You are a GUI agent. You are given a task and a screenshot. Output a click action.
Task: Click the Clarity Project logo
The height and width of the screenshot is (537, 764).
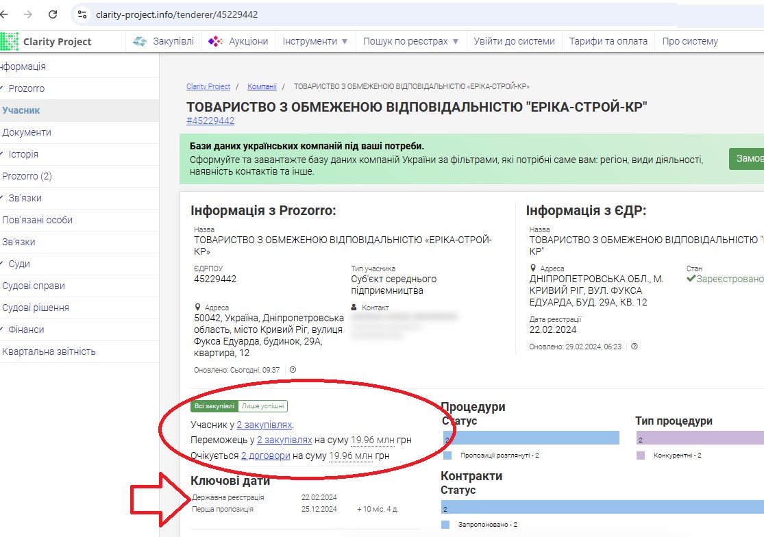pos(46,41)
